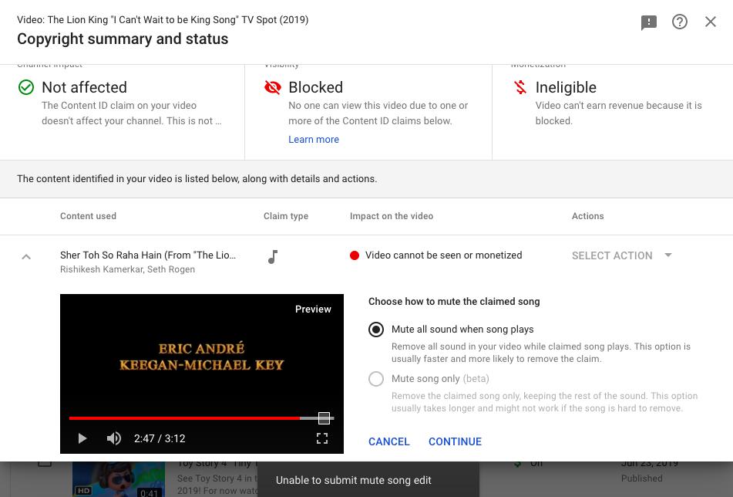This screenshot has width=733, height=497.
Task: Click the preview video progress bar
Action: 201,418
